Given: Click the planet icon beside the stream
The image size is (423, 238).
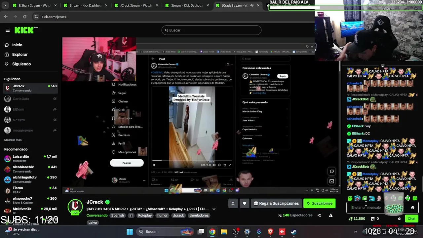Looking at the screenshot, I should click(x=332, y=171).
